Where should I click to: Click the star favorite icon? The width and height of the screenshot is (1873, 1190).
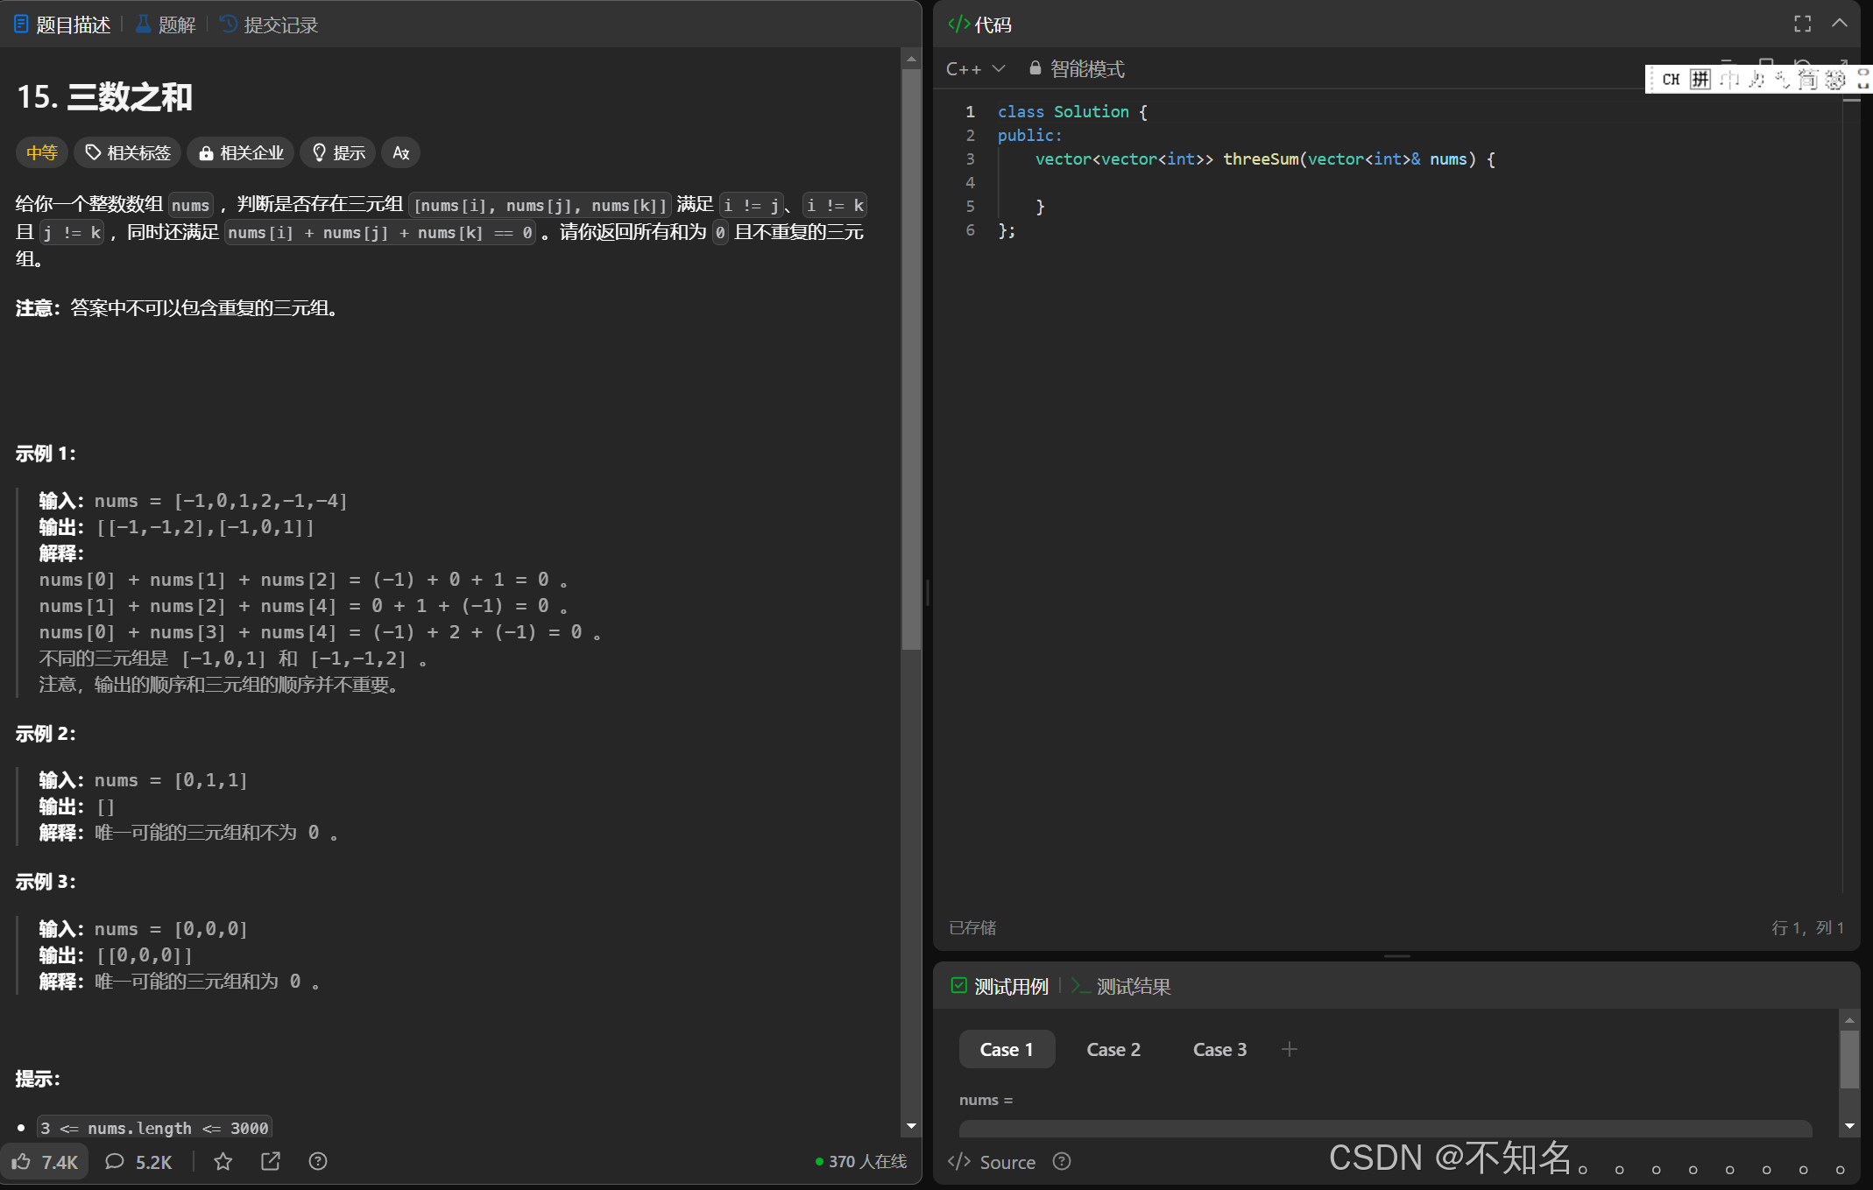coord(223,1161)
